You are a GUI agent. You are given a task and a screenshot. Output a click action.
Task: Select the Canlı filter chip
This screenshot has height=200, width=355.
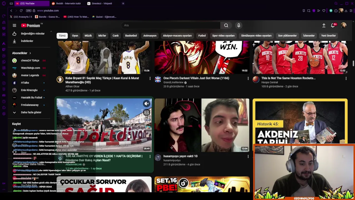[116, 36]
